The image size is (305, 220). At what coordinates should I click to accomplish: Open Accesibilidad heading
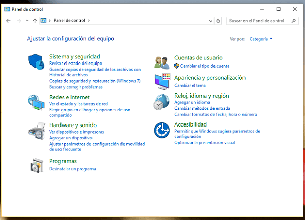click(191, 124)
